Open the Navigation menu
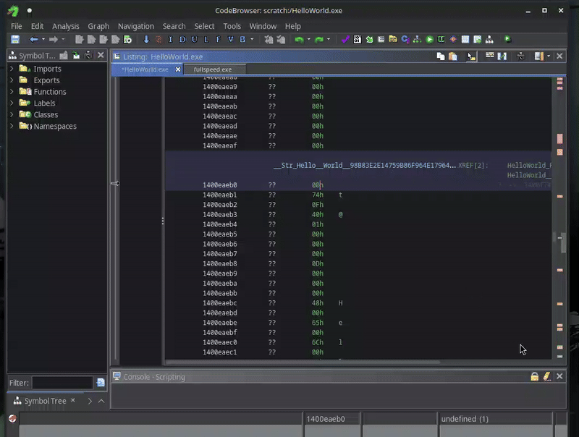 click(136, 26)
